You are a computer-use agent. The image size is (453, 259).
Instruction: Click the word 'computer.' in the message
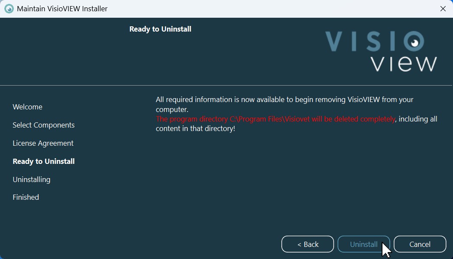(172, 109)
